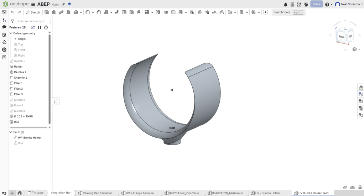Click the Share button
The height and width of the screenshot is (196, 364).
[316, 4]
